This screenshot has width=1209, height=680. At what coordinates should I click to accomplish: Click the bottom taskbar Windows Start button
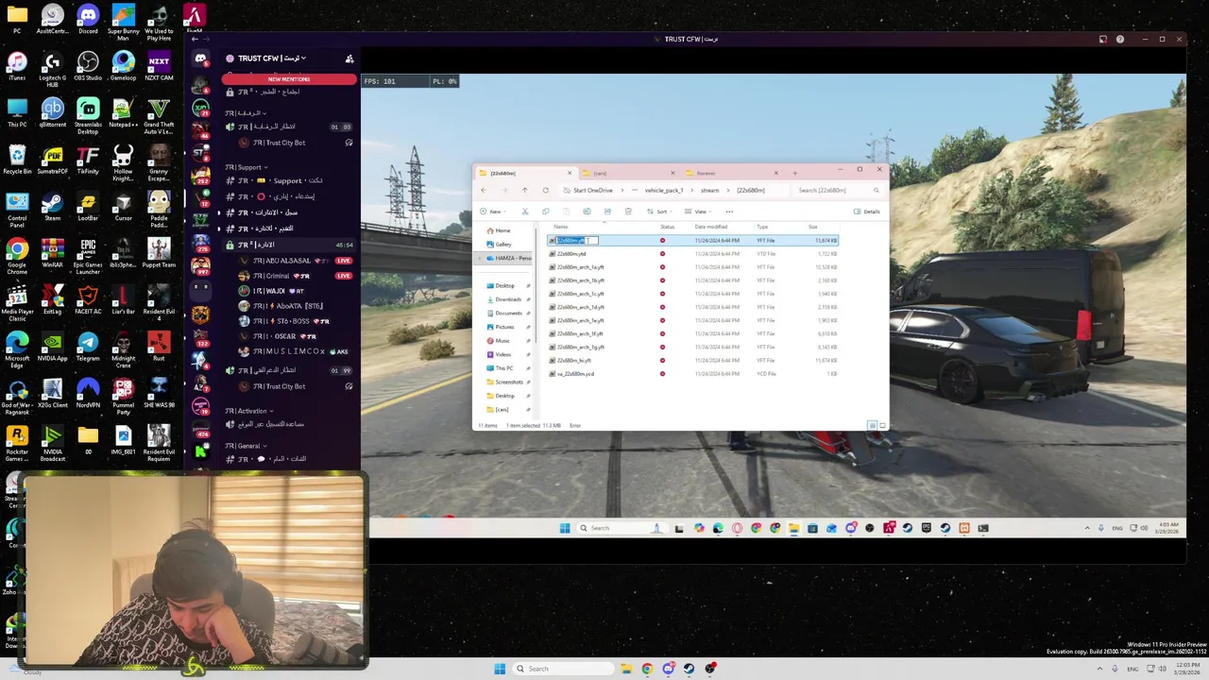[x=500, y=669]
